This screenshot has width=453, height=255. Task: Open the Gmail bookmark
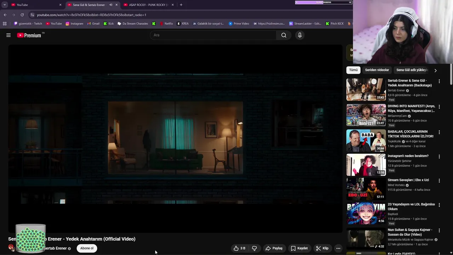93,24
